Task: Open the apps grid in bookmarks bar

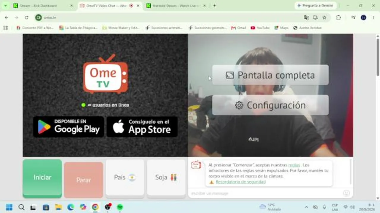Action: (x=5, y=28)
